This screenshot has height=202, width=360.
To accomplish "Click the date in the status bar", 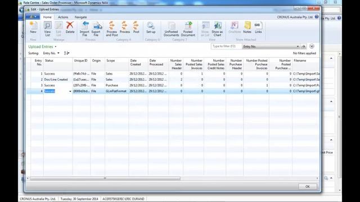I will coord(79,199).
